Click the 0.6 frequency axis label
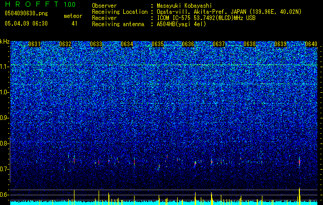 tap(4, 195)
